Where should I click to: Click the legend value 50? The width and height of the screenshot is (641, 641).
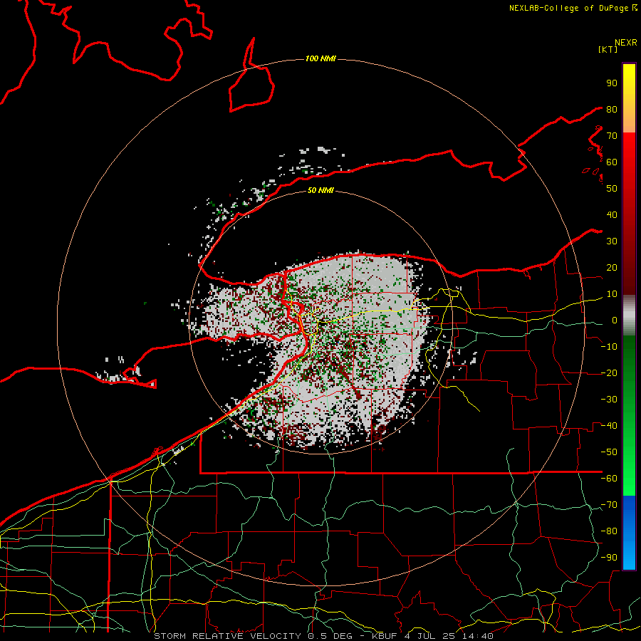click(612, 189)
